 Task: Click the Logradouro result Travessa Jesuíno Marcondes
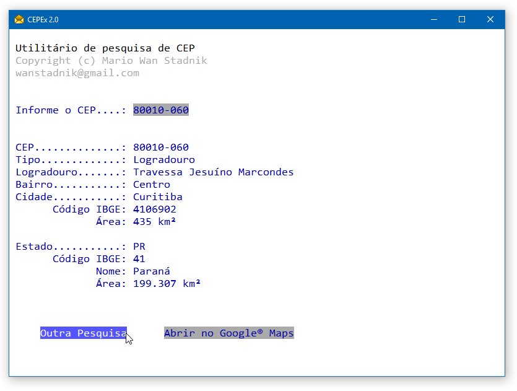pyautogui.click(x=212, y=172)
